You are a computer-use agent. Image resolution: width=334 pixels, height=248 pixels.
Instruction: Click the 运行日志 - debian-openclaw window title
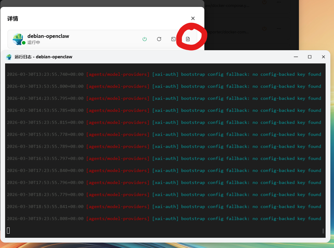click(x=44, y=57)
